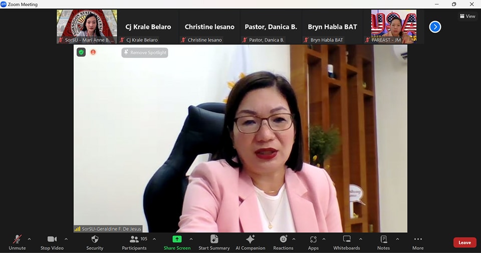481x253 pixels.
Task: Click the red Leave button
Action: [x=464, y=242]
